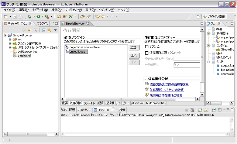Expand the JRE システム・ライブラリー node
The height and width of the screenshot is (144, 237).
pyautogui.click(x=10, y=48)
